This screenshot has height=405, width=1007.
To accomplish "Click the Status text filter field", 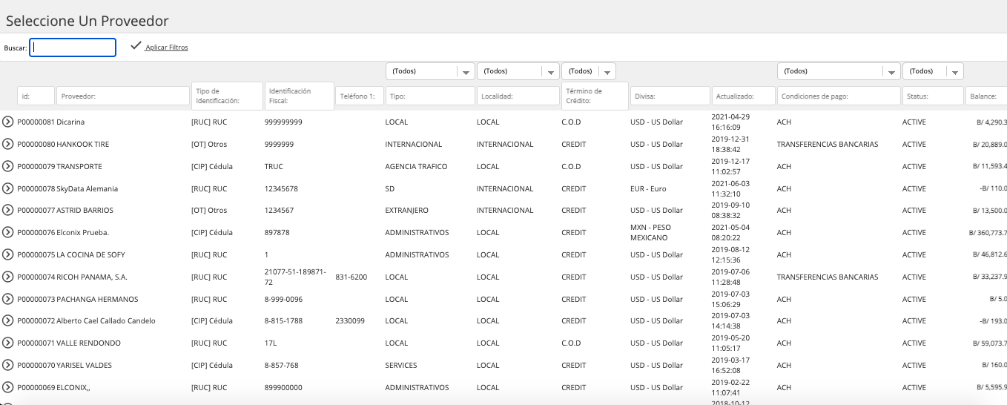I will (933, 96).
